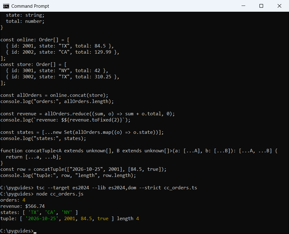This screenshot has width=289, height=234.
Task: Select the line with id: 2002
Action: (x=63, y=52)
